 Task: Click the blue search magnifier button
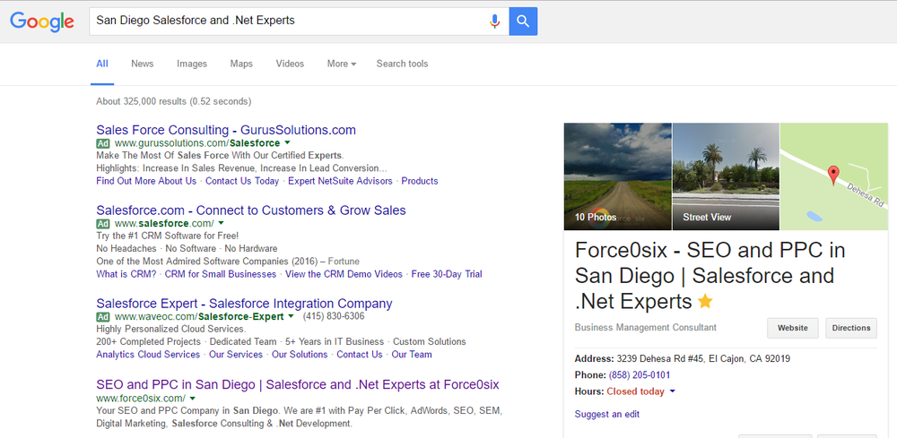[523, 21]
